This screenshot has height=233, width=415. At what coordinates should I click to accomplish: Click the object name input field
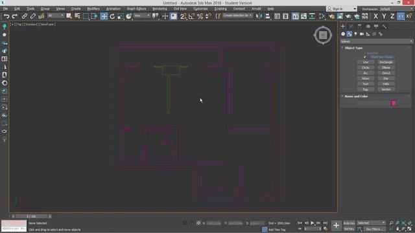point(373,104)
